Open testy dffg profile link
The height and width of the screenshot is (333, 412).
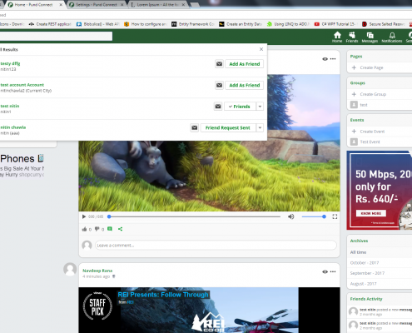click(x=10, y=63)
